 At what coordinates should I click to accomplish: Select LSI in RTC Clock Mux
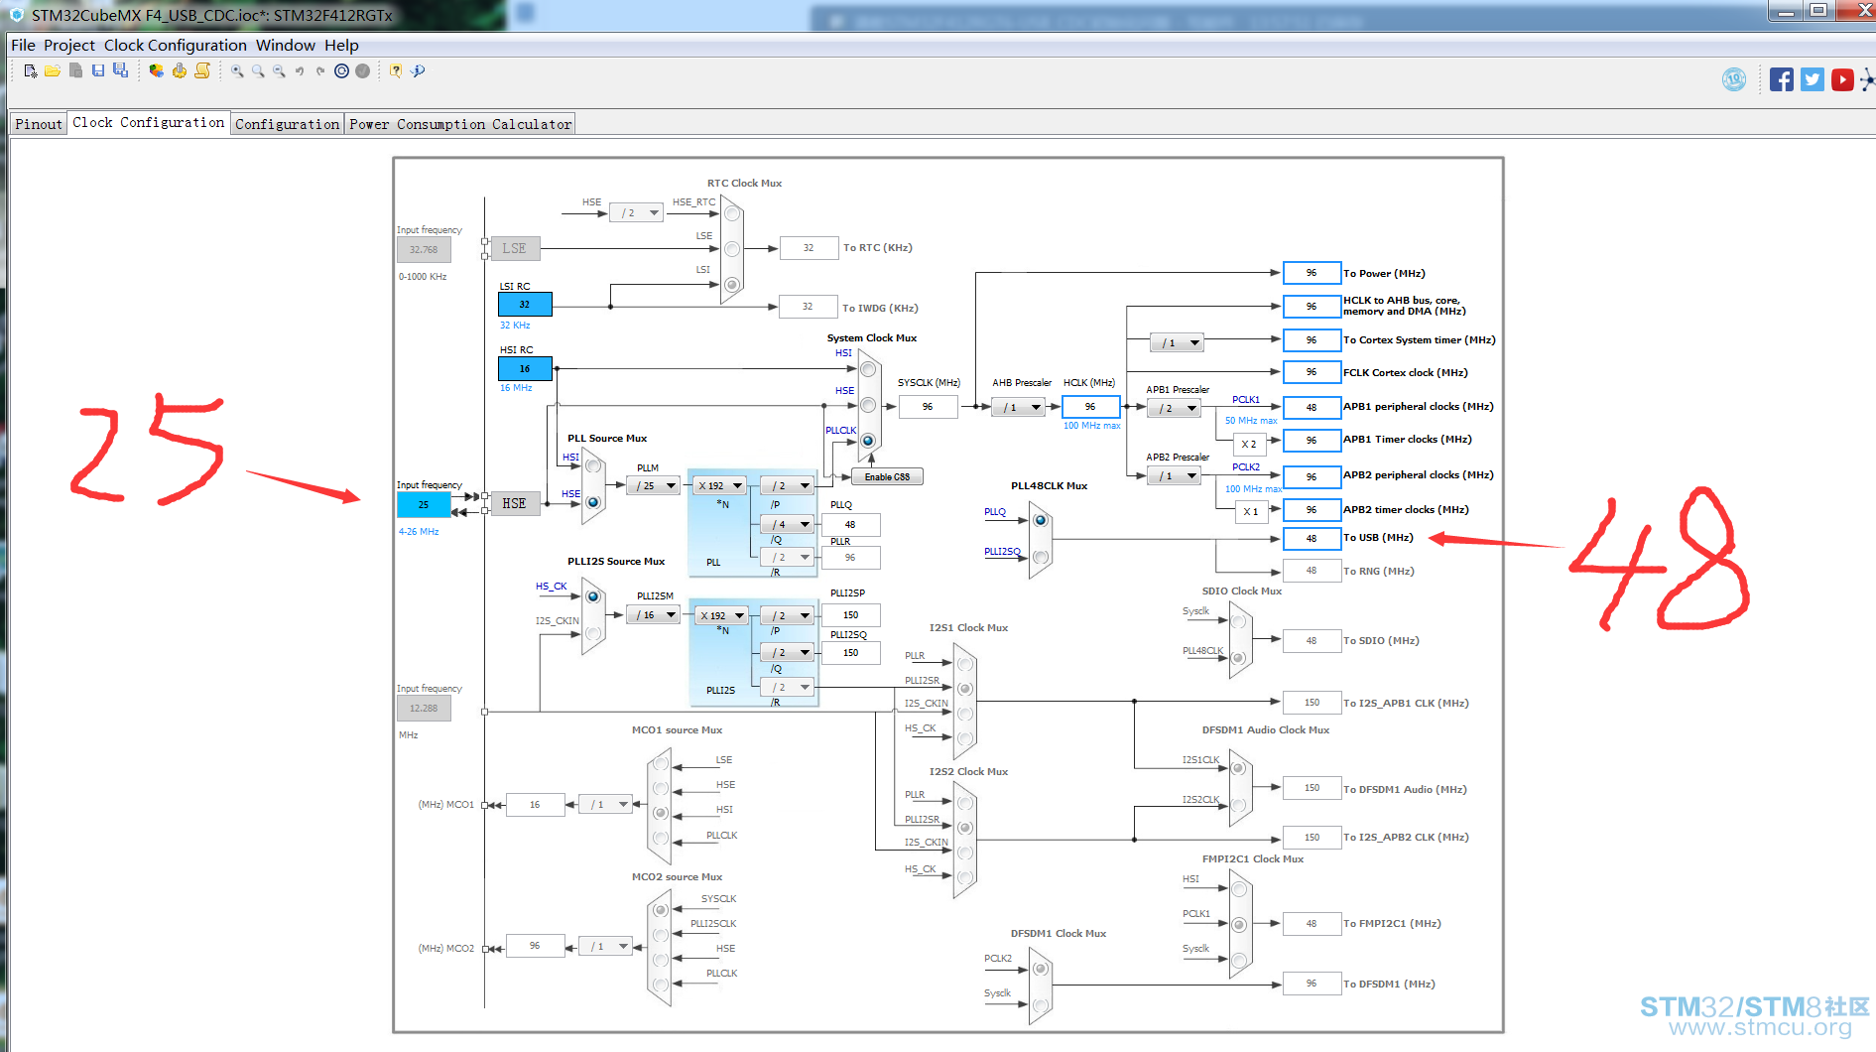[732, 285]
